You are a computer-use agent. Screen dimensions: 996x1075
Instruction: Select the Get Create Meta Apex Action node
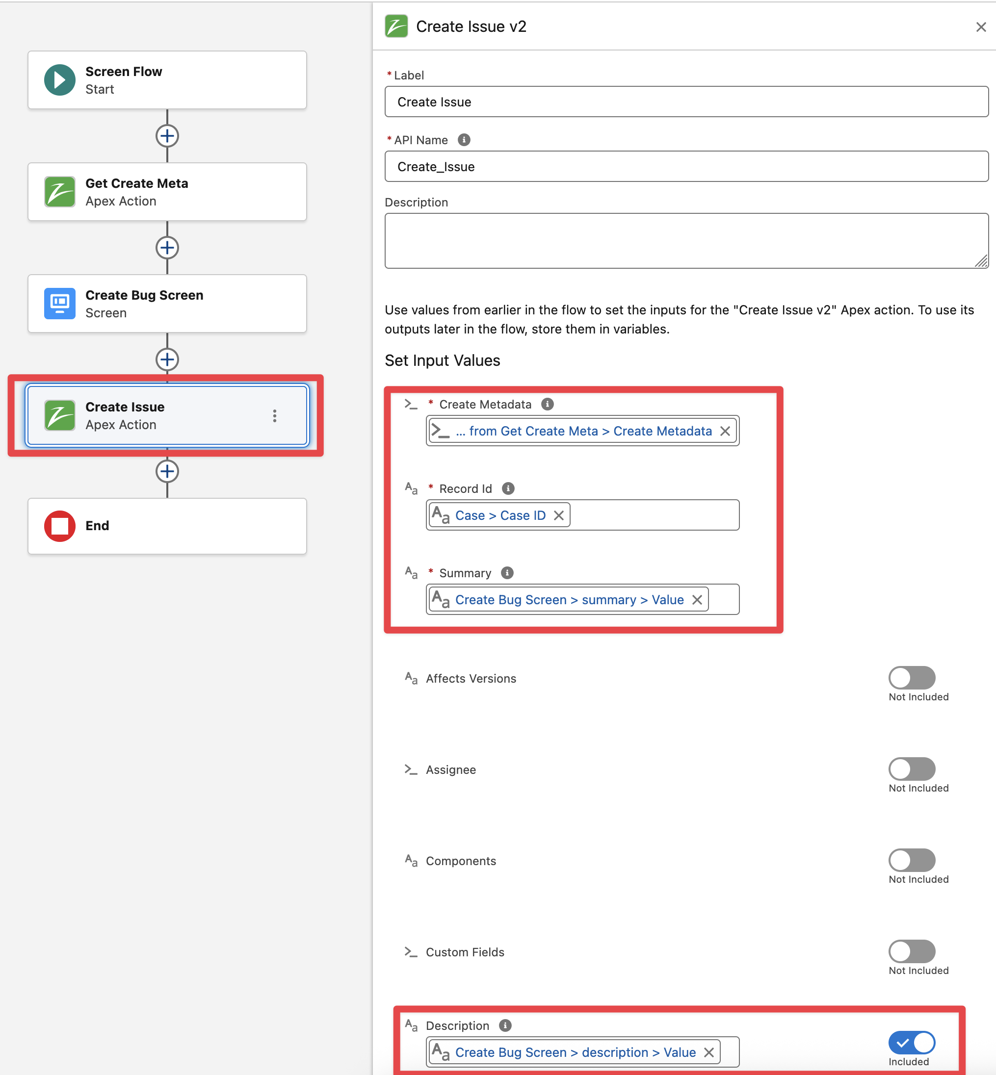pyautogui.click(x=167, y=192)
